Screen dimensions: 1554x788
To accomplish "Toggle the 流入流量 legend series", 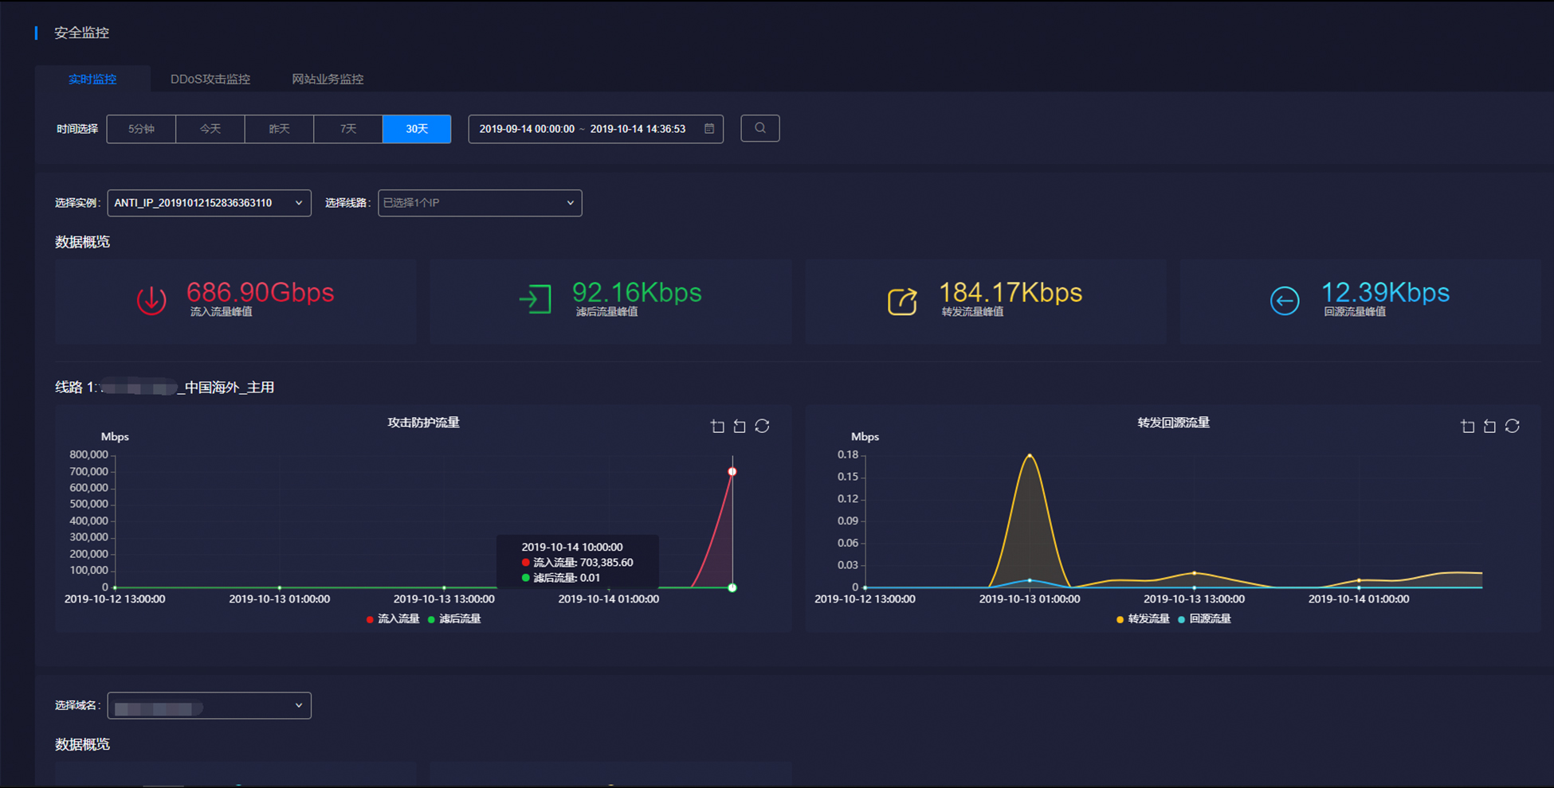I will pos(393,618).
